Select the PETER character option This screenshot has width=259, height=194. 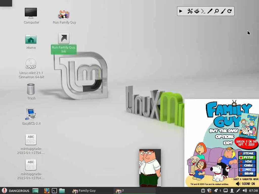click(247, 158)
